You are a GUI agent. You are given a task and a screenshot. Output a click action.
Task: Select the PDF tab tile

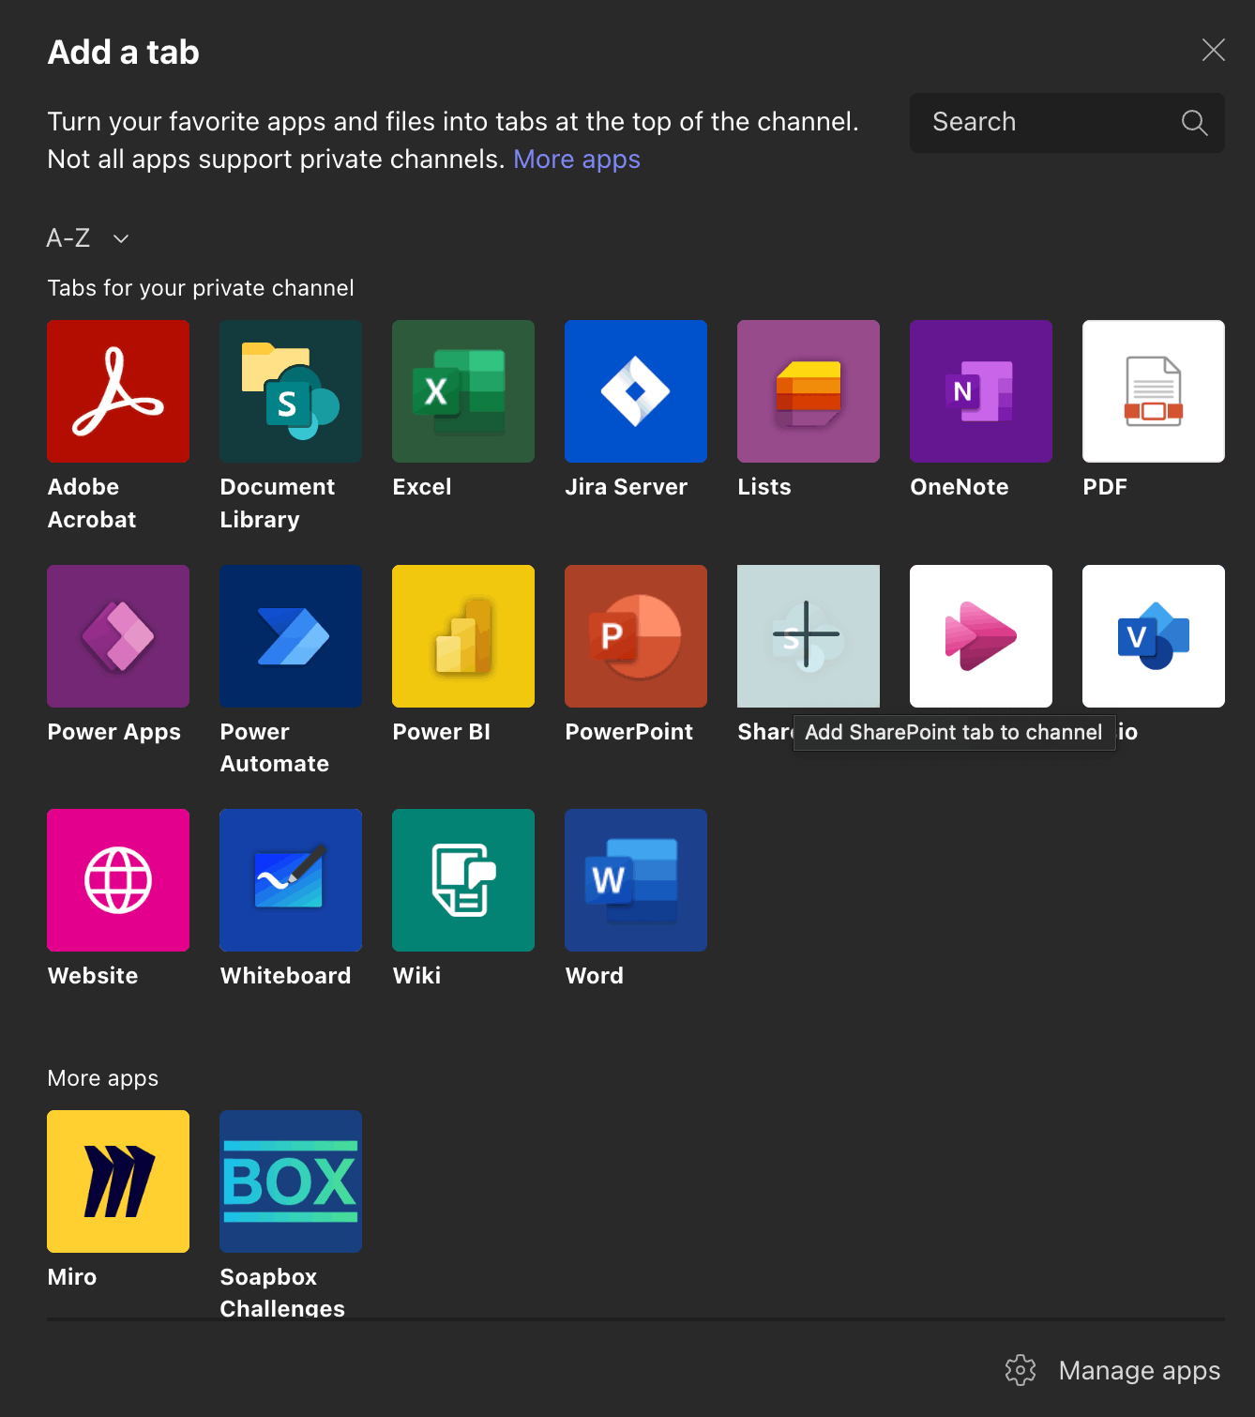(1154, 391)
